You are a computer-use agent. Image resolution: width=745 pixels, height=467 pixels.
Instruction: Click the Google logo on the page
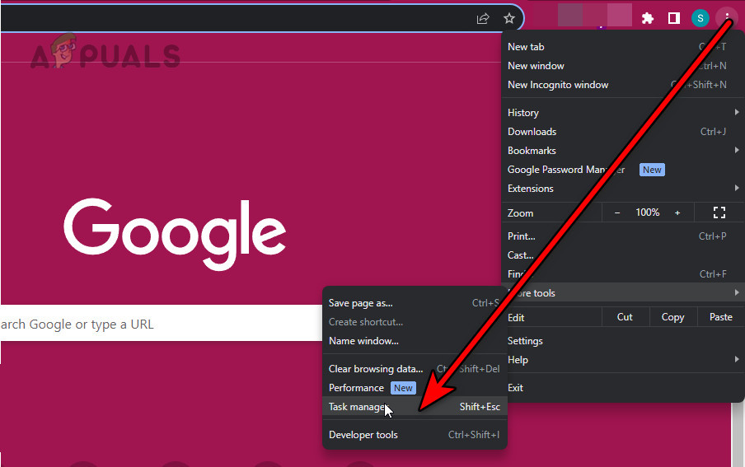point(175,234)
